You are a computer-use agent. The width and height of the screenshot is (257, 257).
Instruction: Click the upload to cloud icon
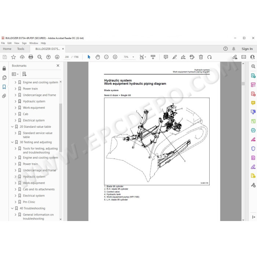tap(22, 57)
